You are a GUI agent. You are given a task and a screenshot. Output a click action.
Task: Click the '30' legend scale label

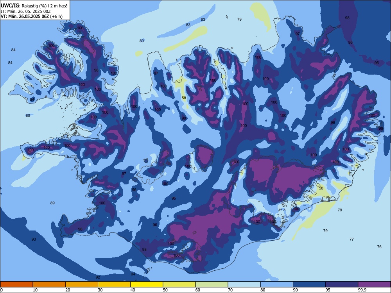(x=100, y=290)
